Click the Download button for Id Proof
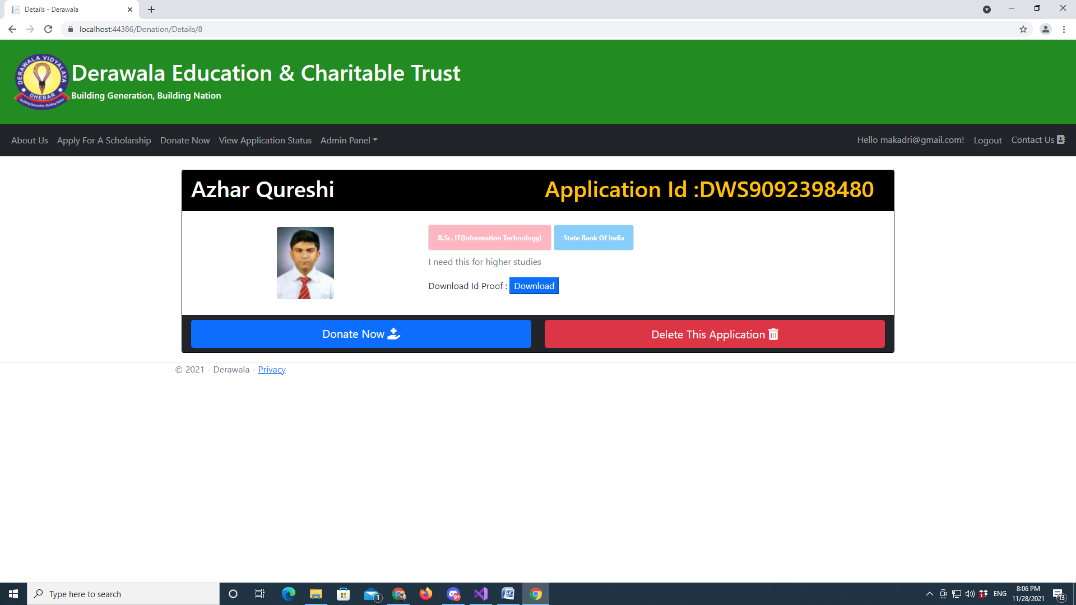The height and width of the screenshot is (605, 1076). click(x=534, y=286)
